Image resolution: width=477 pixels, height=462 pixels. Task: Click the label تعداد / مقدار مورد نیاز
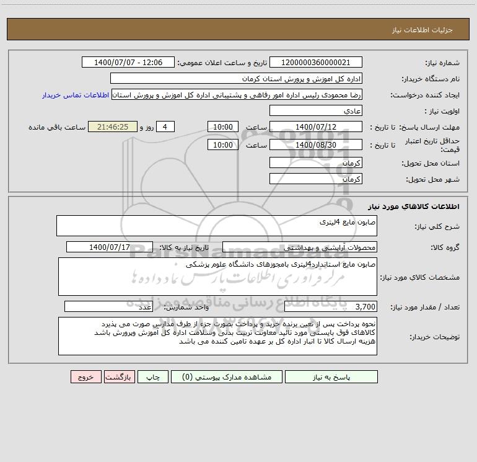tap(425, 308)
